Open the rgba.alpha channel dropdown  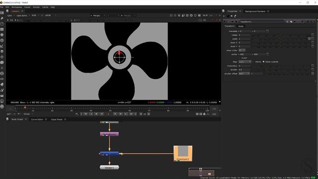(x=23, y=15)
